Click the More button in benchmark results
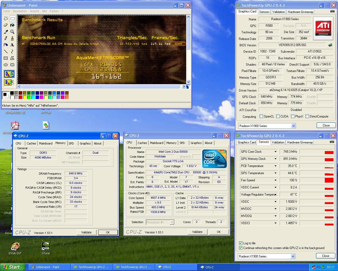The height and width of the screenshot is (271, 338). (179, 44)
